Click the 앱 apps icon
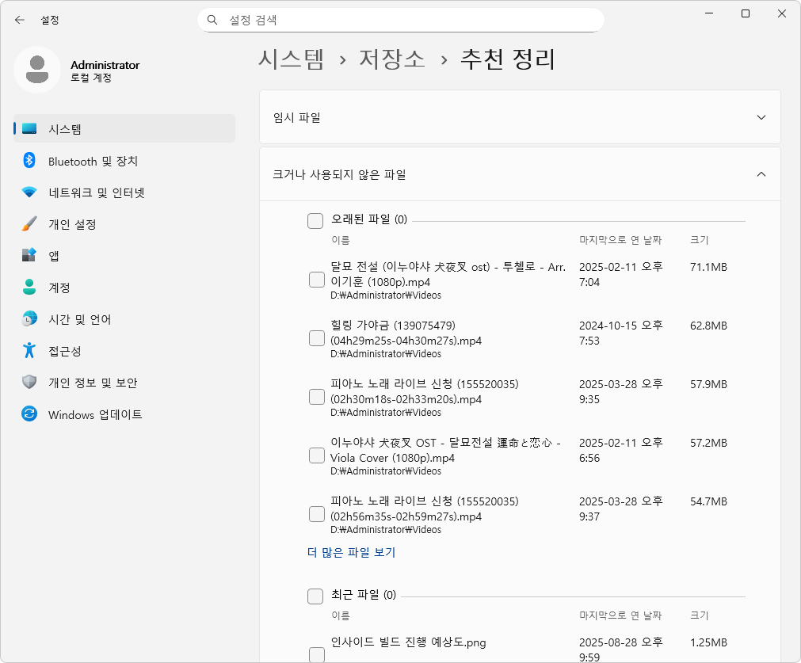The image size is (801, 663). (x=29, y=255)
